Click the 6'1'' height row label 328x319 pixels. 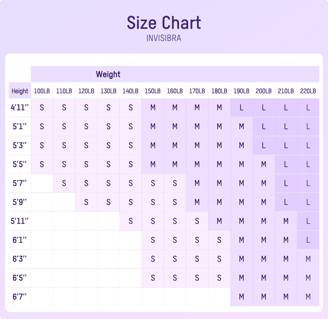(x=20, y=240)
